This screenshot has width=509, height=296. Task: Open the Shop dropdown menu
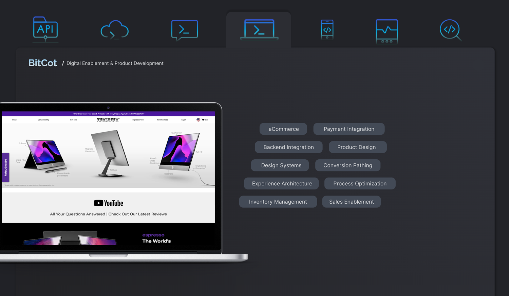coord(14,120)
